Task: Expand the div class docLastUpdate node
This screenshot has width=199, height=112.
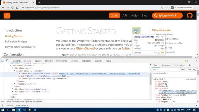Action: point(13,89)
